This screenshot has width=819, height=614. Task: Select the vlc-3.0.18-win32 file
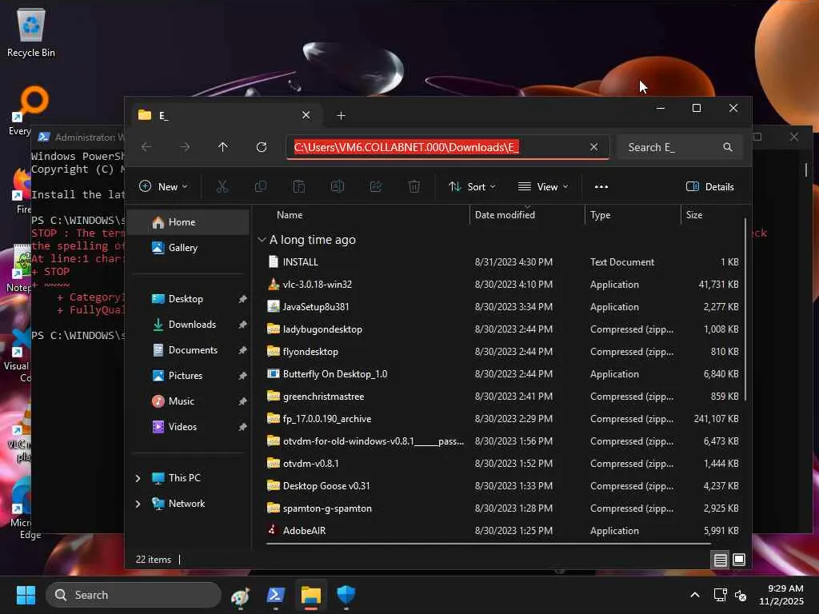click(x=317, y=285)
